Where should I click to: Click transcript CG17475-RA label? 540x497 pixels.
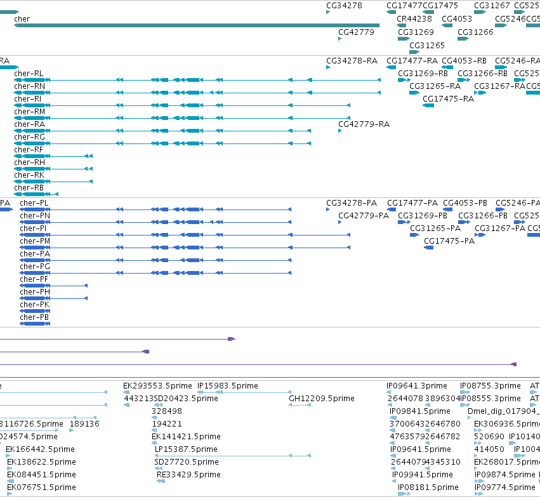pyautogui.click(x=448, y=99)
